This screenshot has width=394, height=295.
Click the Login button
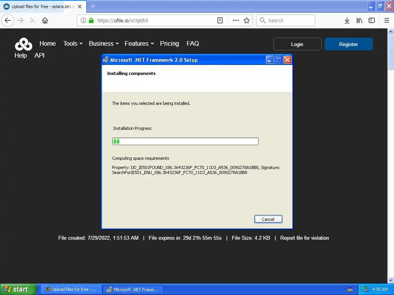pos(297,44)
